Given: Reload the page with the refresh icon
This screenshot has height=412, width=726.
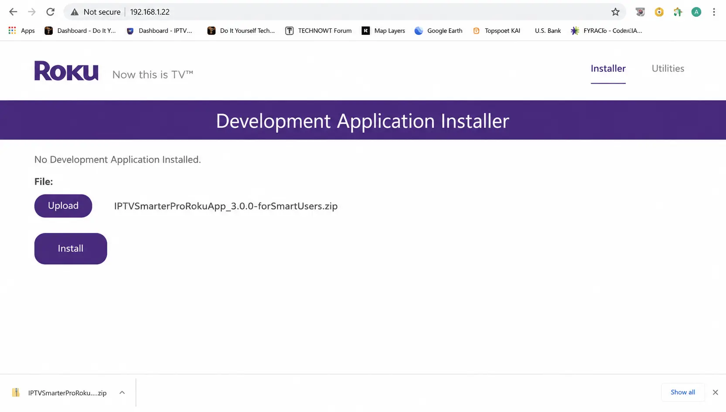Looking at the screenshot, I should 51,12.
